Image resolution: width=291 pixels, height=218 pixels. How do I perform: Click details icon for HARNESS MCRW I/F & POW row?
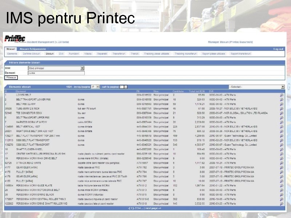282,122
